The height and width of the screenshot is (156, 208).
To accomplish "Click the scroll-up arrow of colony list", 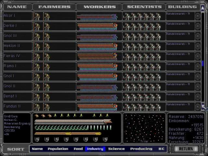I will (203, 8).
